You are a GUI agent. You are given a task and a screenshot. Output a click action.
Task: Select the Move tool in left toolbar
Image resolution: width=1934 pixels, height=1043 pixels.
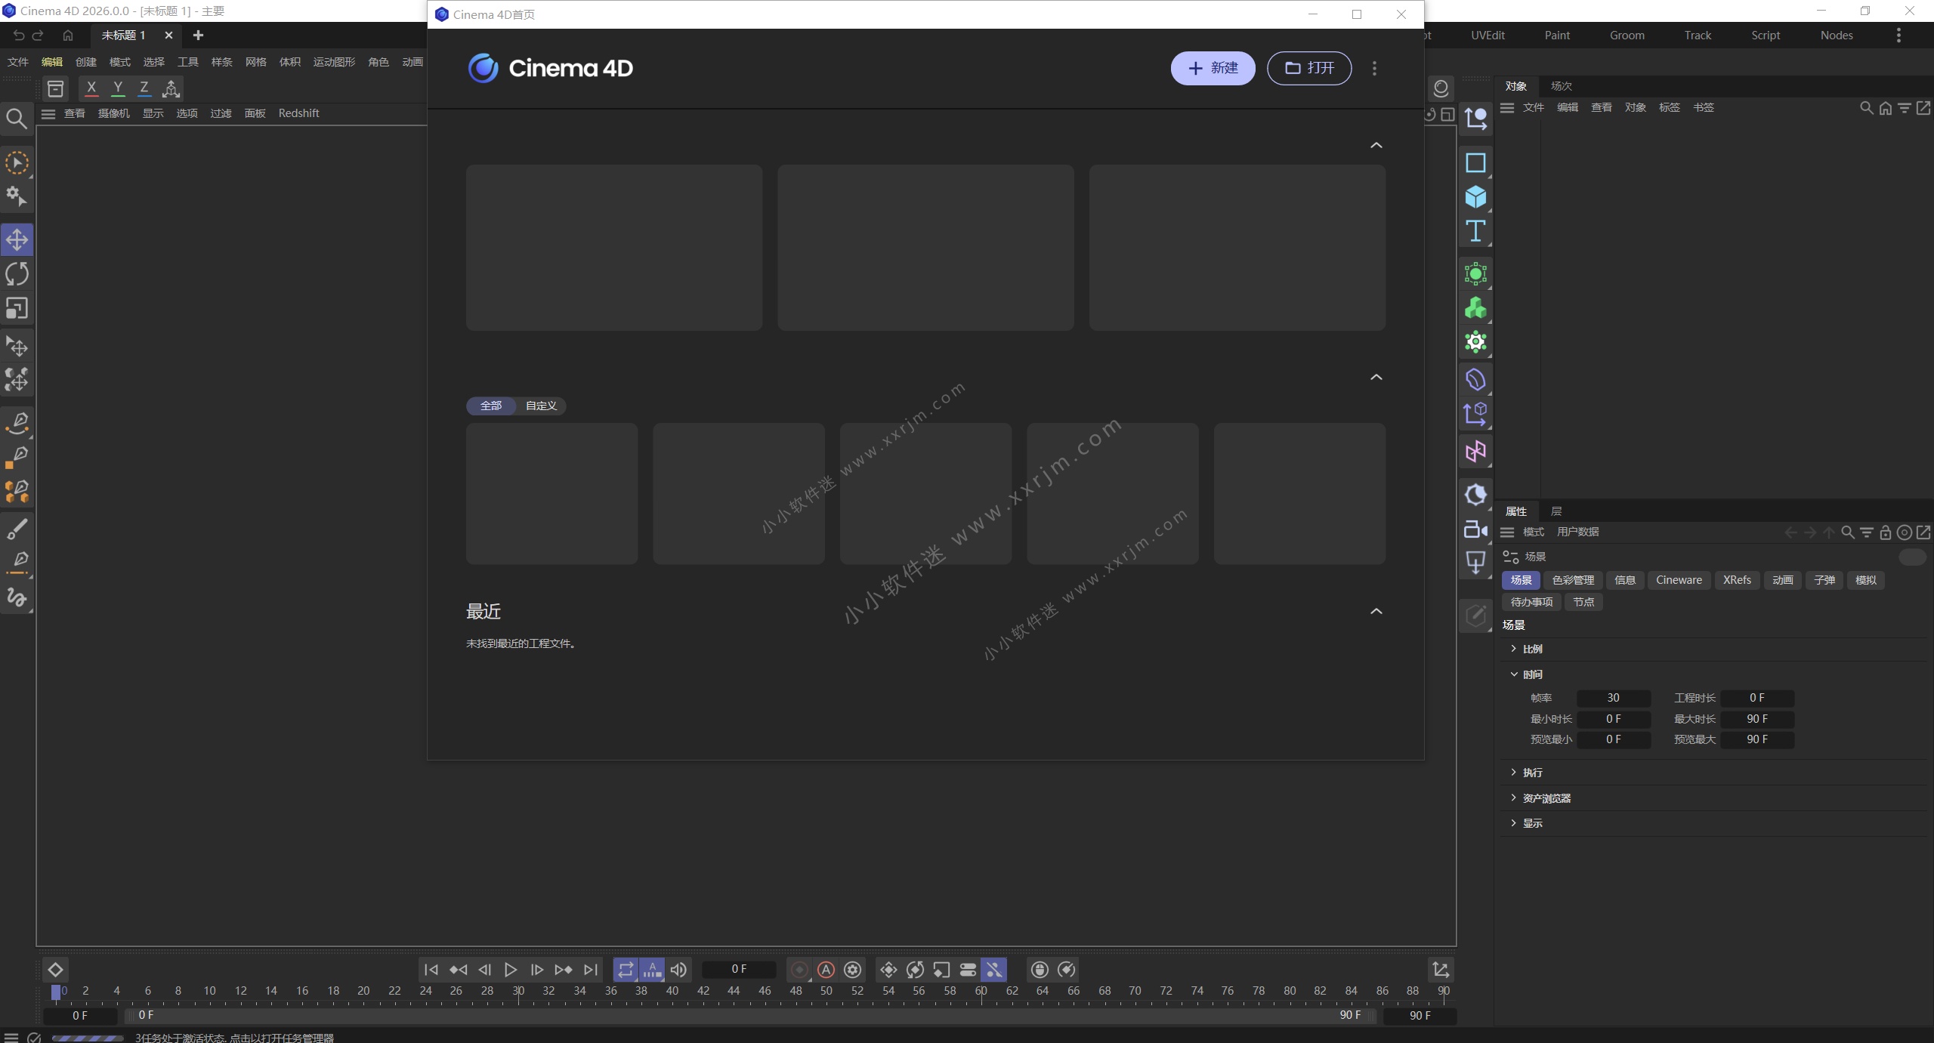click(17, 240)
